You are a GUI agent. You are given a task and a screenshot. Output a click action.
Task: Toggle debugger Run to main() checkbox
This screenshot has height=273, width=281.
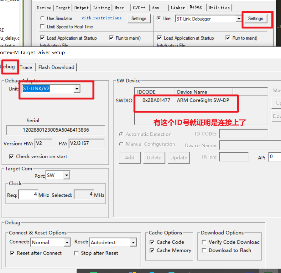point(228,38)
